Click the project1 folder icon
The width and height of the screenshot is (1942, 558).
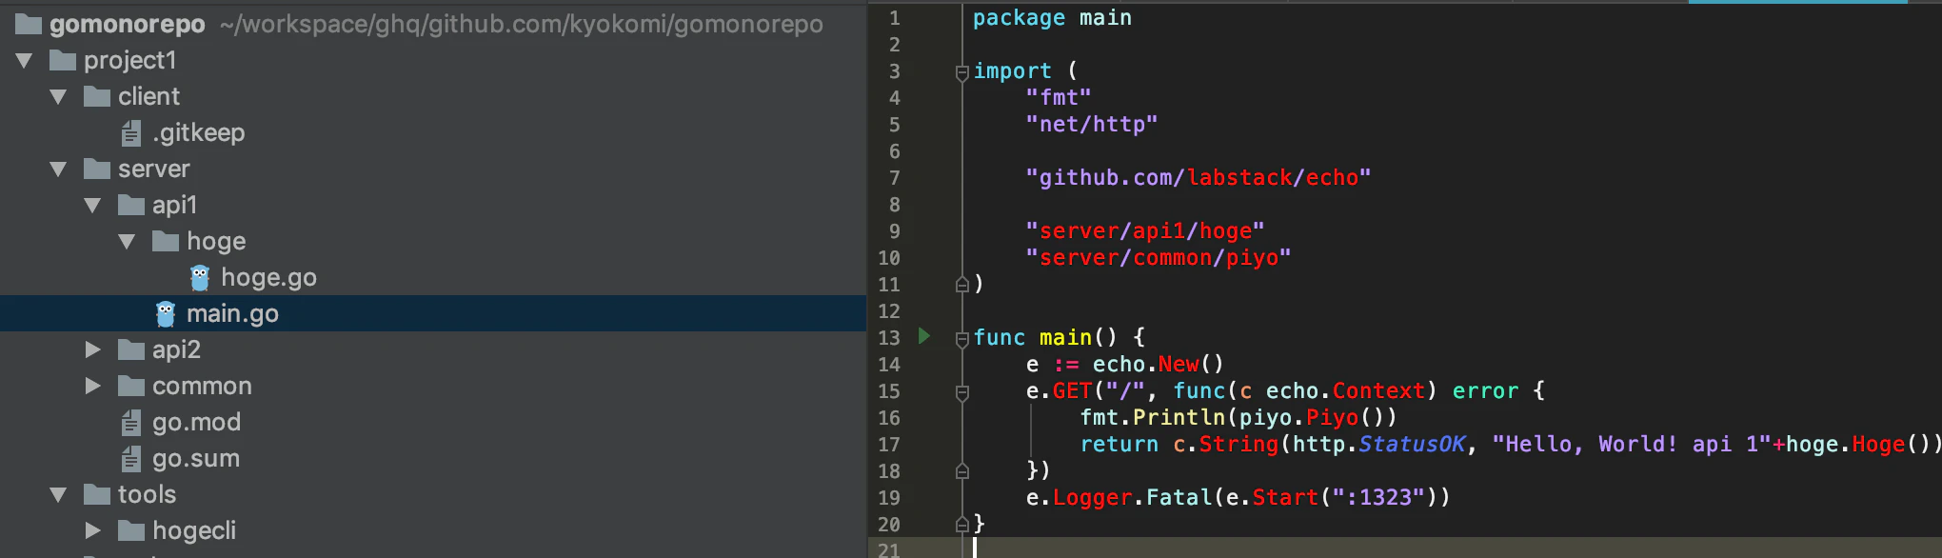click(x=63, y=61)
